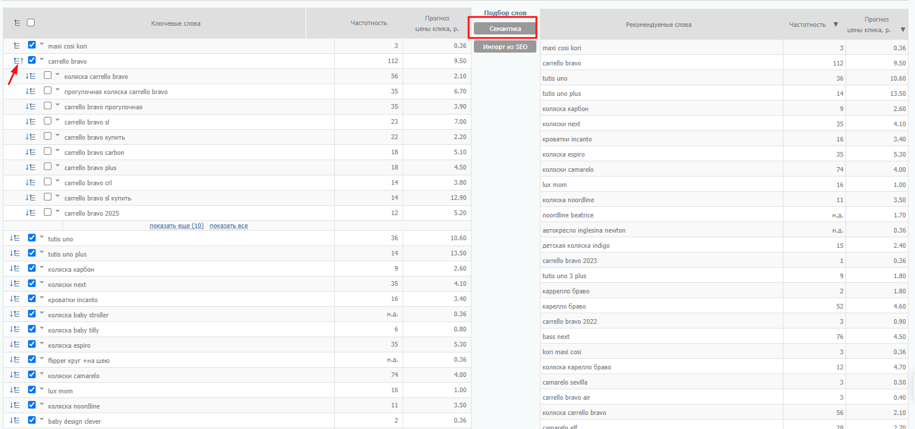
Task: Click the Семантика button
Action: pyautogui.click(x=505, y=29)
